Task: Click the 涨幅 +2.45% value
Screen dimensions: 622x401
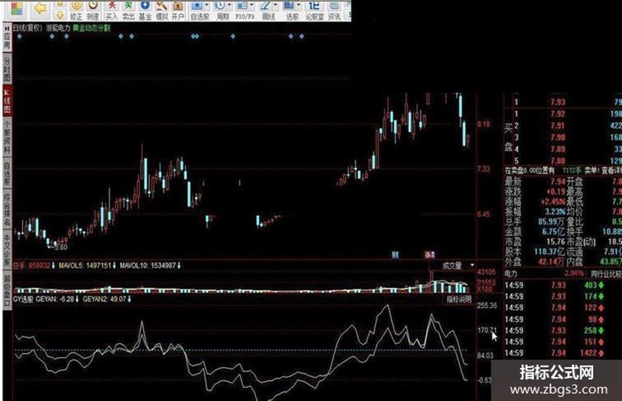Action: (553, 201)
